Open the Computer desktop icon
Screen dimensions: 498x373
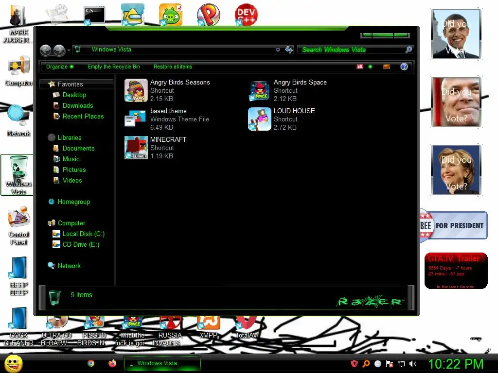click(x=18, y=71)
